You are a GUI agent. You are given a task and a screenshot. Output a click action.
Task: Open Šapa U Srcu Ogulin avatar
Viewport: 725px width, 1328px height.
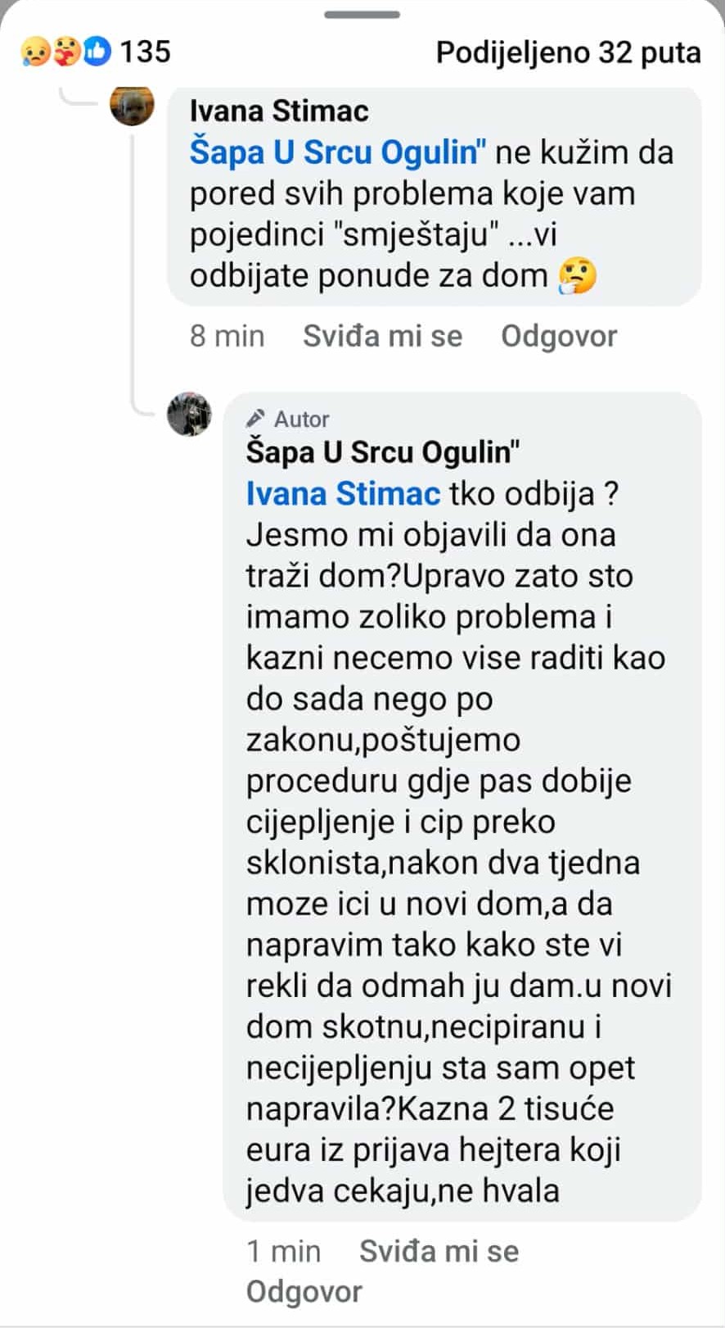coord(189,414)
